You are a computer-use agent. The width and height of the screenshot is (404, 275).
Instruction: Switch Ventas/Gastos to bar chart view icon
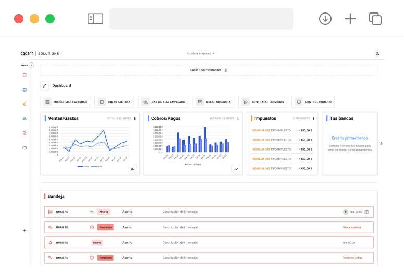click(133, 169)
